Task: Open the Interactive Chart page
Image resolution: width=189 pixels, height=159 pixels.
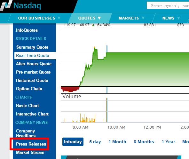Action: pyautogui.click(x=32, y=114)
